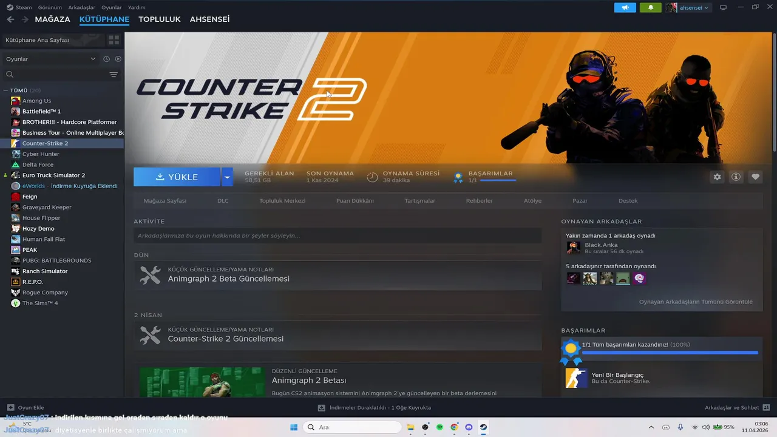Open Kütüphane Ana Sayfası button
Screen dimensions: 777x437
tap(53, 40)
